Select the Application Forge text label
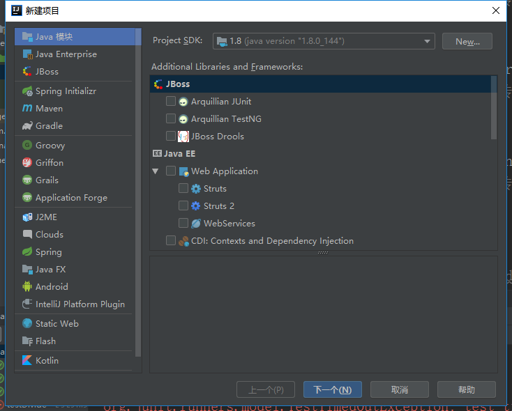This screenshot has width=512, height=411. click(x=72, y=198)
